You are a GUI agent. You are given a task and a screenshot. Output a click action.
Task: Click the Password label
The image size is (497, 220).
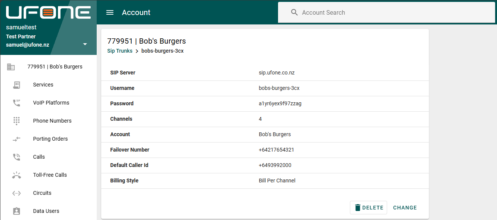click(x=122, y=103)
